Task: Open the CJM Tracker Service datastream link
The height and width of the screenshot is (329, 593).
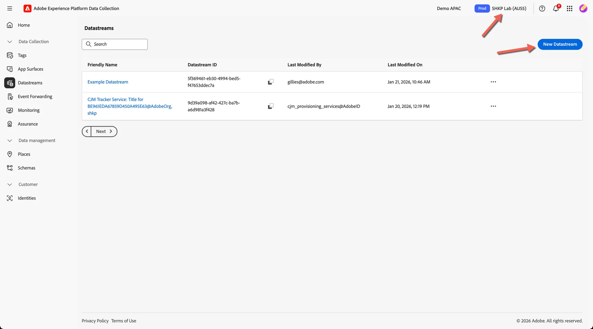Action: pyautogui.click(x=130, y=106)
